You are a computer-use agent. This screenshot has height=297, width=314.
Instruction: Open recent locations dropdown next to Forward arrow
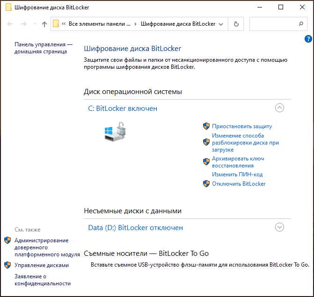pos(35,24)
